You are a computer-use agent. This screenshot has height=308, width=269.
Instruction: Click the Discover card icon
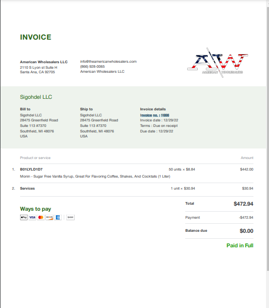[x=49, y=217]
